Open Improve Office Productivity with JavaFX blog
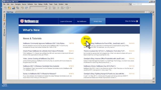The image size is (161, 90). 105,58
